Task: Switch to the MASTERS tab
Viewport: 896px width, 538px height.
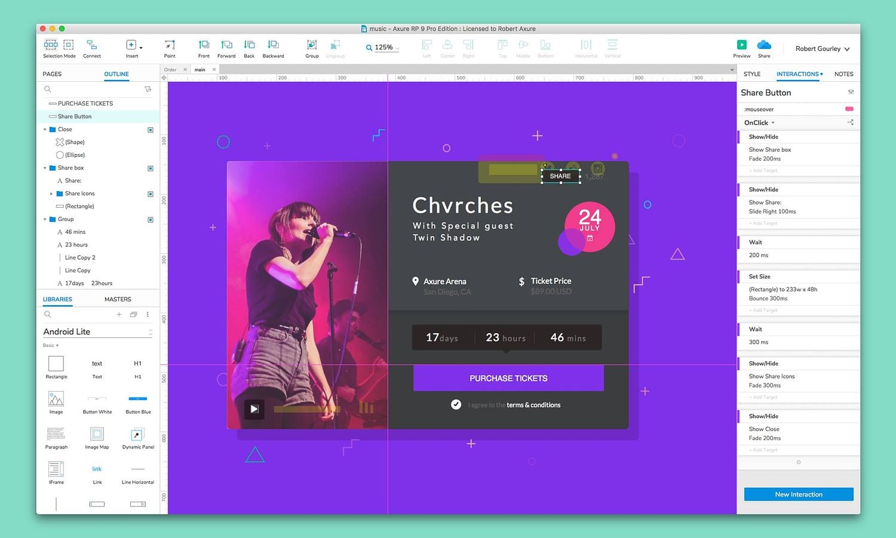Action: point(118,299)
